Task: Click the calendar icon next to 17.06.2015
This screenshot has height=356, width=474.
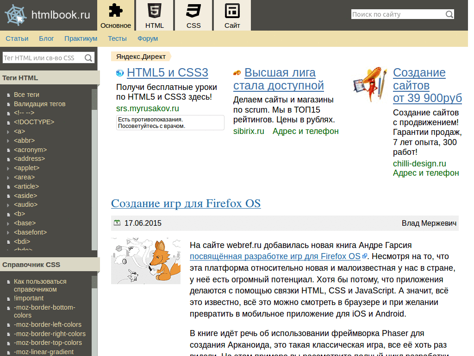Action: click(117, 223)
